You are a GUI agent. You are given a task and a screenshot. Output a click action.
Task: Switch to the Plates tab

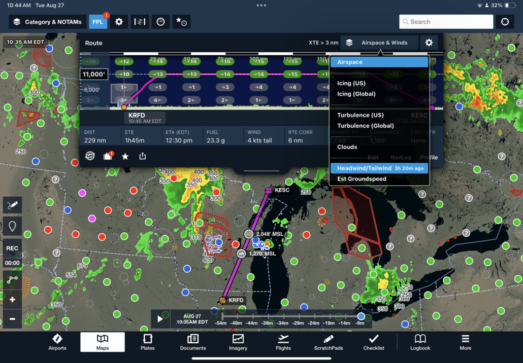tap(147, 343)
